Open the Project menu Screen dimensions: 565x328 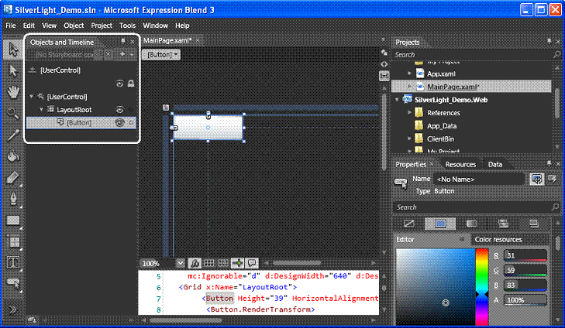102,26
